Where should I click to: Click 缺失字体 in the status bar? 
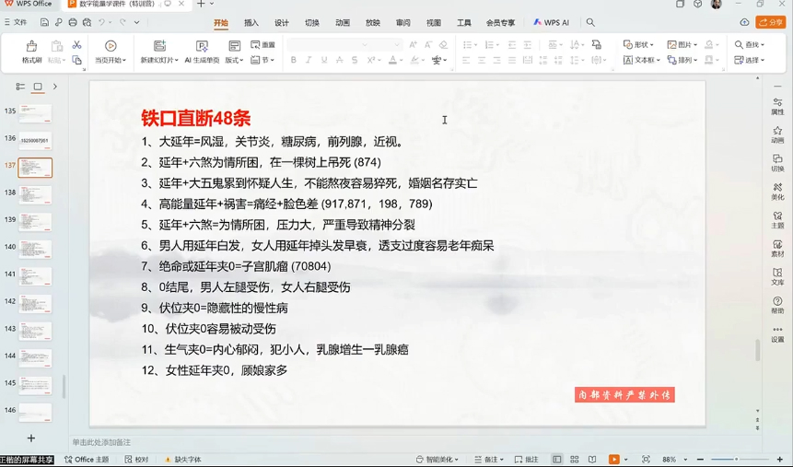tap(183, 460)
